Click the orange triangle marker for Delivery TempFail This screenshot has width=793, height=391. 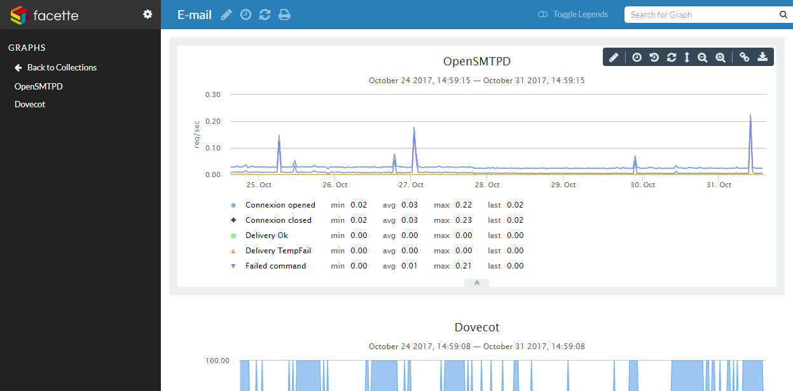pyautogui.click(x=233, y=251)
